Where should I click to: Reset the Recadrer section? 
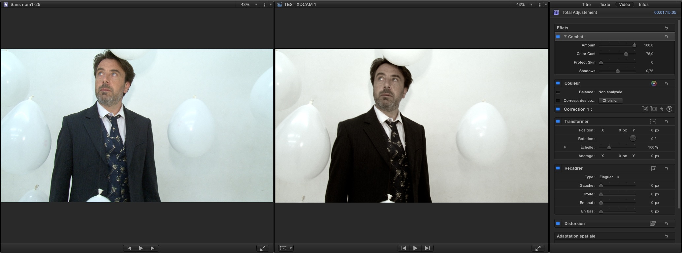(666, 168)
